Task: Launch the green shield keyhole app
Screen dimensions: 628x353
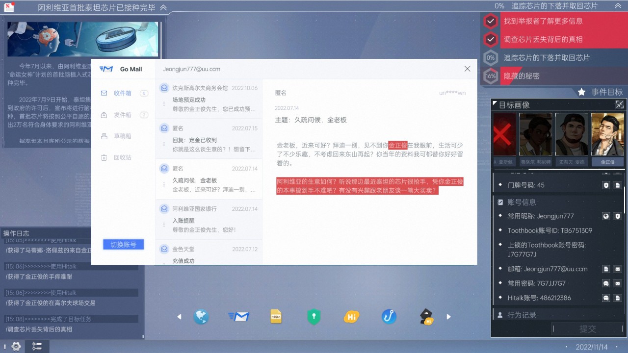Action: (314, 317)
